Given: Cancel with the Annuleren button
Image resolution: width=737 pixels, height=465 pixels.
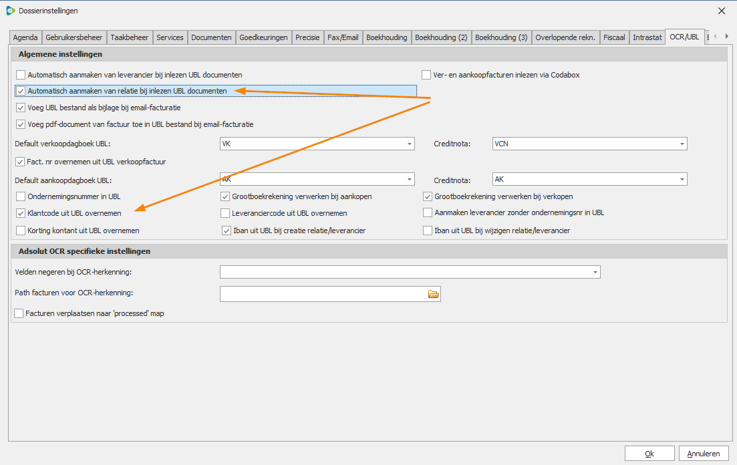Looking at the screenshot, I should coord(704,454).
